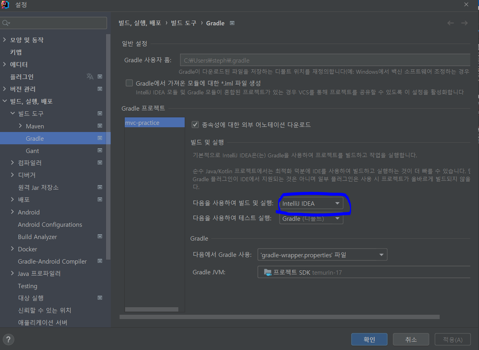The width and height of the screenshot is (479, 350).
Task: Expand the Docker node
Action: (x=13, y=249)
